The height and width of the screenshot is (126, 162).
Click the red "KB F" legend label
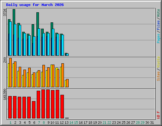tap(159, 115)
